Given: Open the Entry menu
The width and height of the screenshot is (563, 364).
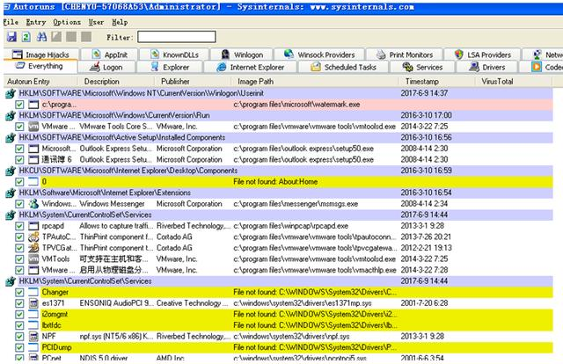Looking at the screenshot, I should pos(36,22).
